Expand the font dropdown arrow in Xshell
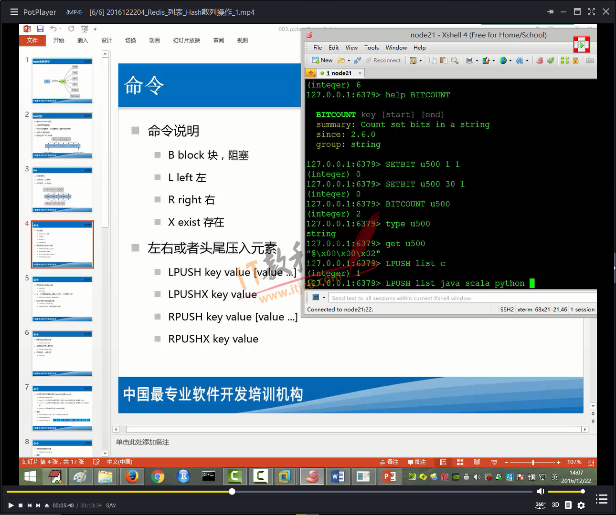The width and height of the screenshot is (616, 515). [x=527, y=61]
